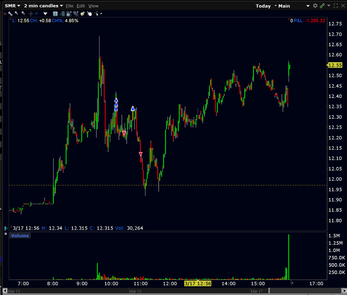This screenshot has width=347, height=295.
Task: Click the remove-annotations icon with the T
Action: [x=69, y=14]
